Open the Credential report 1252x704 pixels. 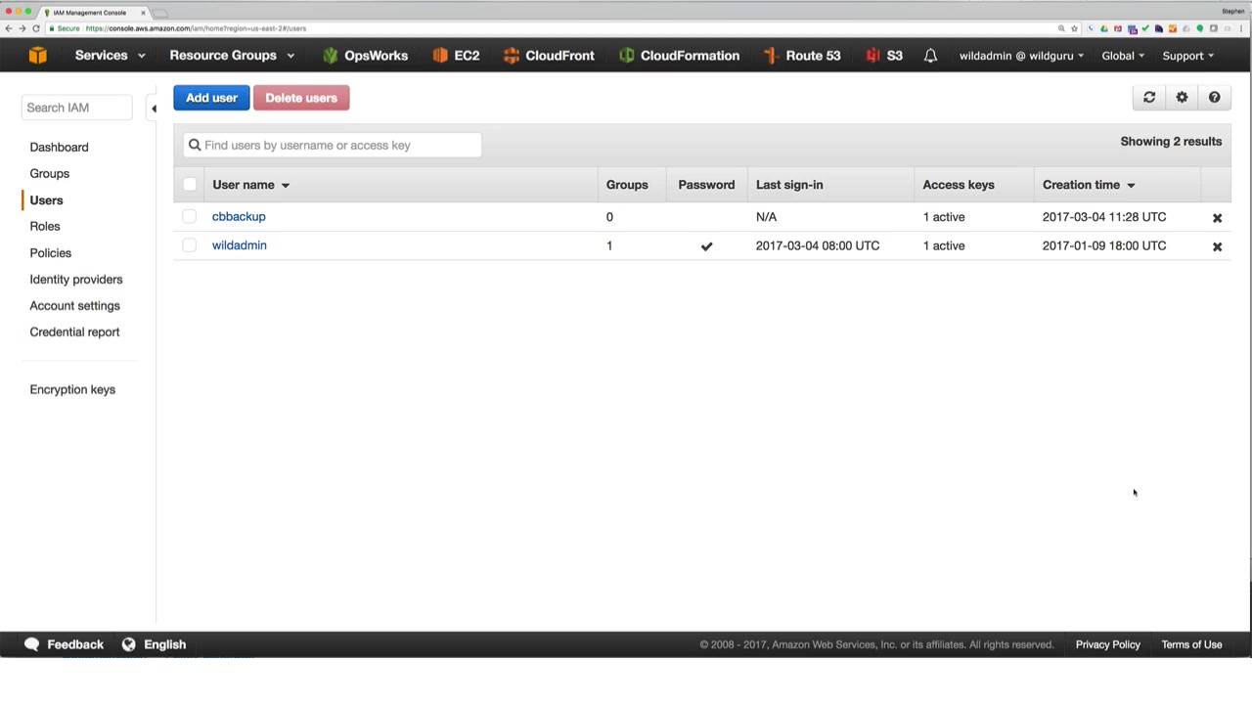pyautogui.click(x=74, y=332)
